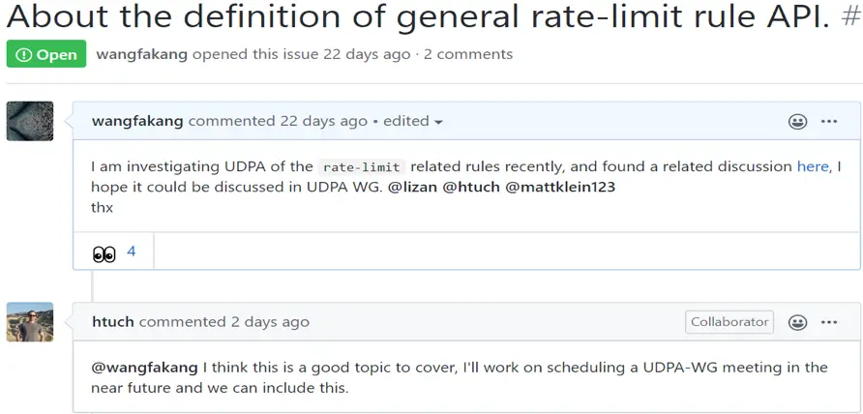Expand the edited history dropdown
This screenshot has width=863, height=414.
[x=413, y=122]
